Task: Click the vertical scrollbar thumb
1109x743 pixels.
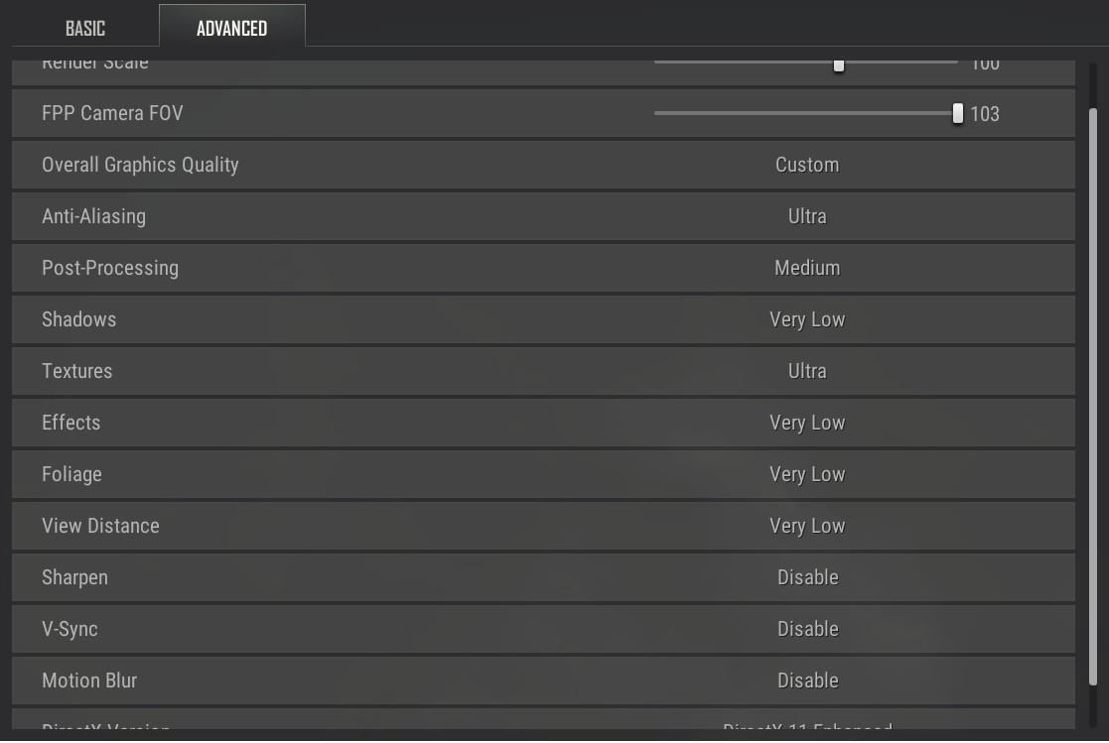Action: pyautogui.click(x=1093, y=397)
